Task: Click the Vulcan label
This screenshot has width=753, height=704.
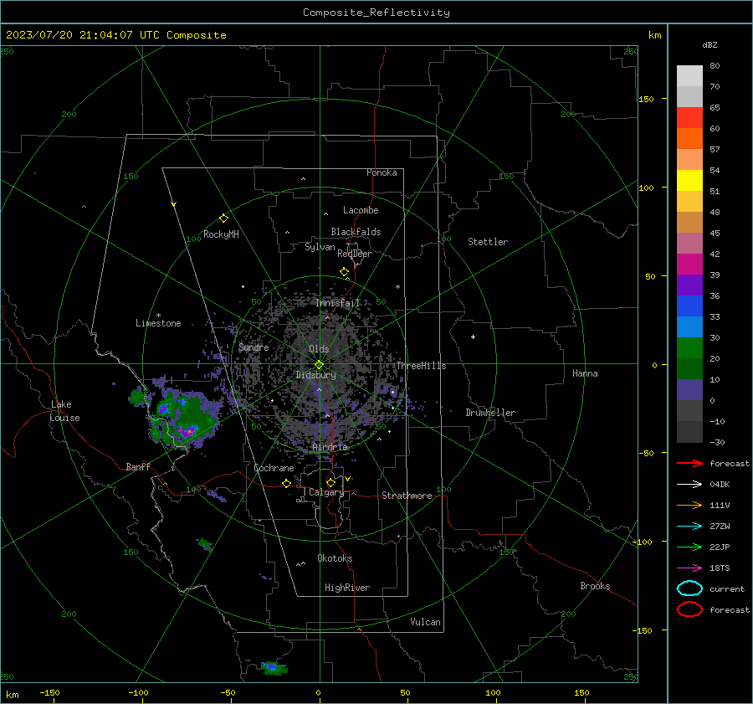Action: 425,622
